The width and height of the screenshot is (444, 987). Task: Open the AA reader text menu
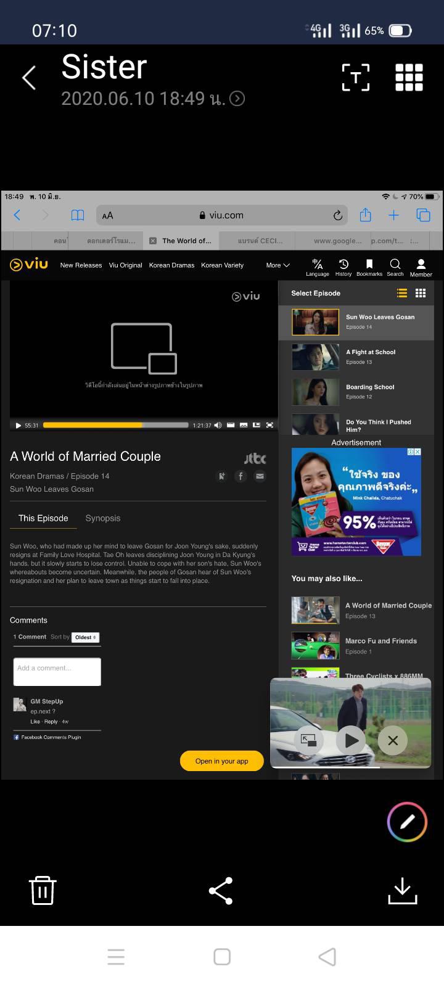(108, 215)
